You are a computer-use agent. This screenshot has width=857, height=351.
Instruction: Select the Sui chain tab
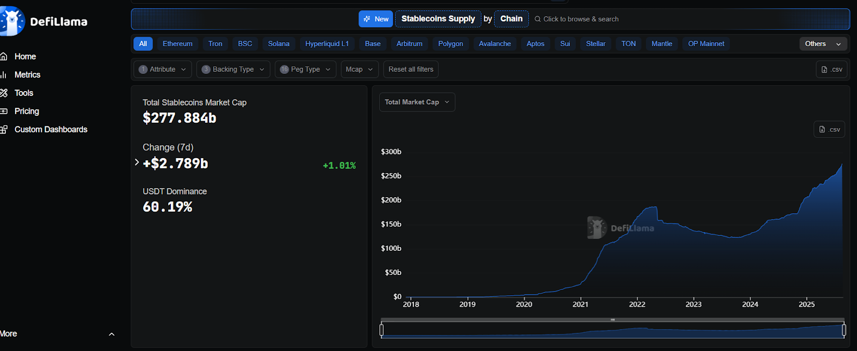point(565,43)
